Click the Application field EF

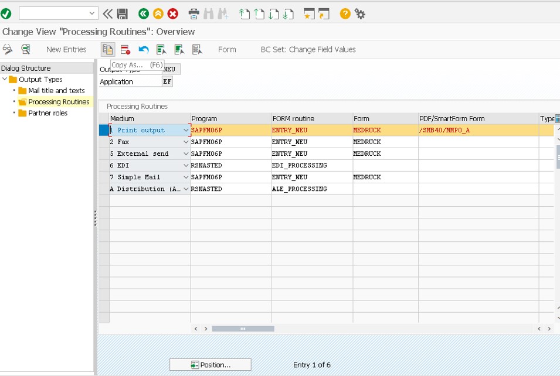tap(167, 81)
